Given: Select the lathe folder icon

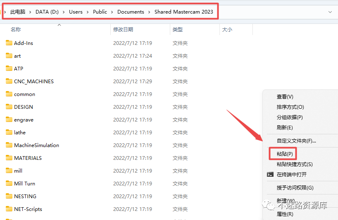Looking at the screenshot, I should pos(9,132).
